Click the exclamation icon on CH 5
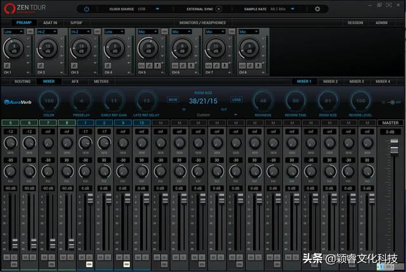Screen dimensions: 406x272 pyautogui.click(x=157, y=66)
